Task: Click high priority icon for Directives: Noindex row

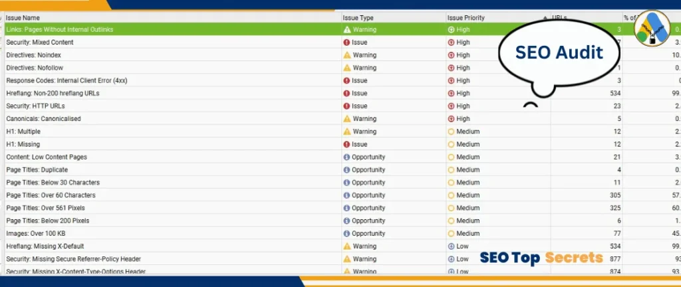Action: click(452, 55)
